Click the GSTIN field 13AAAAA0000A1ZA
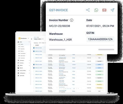 100,39
